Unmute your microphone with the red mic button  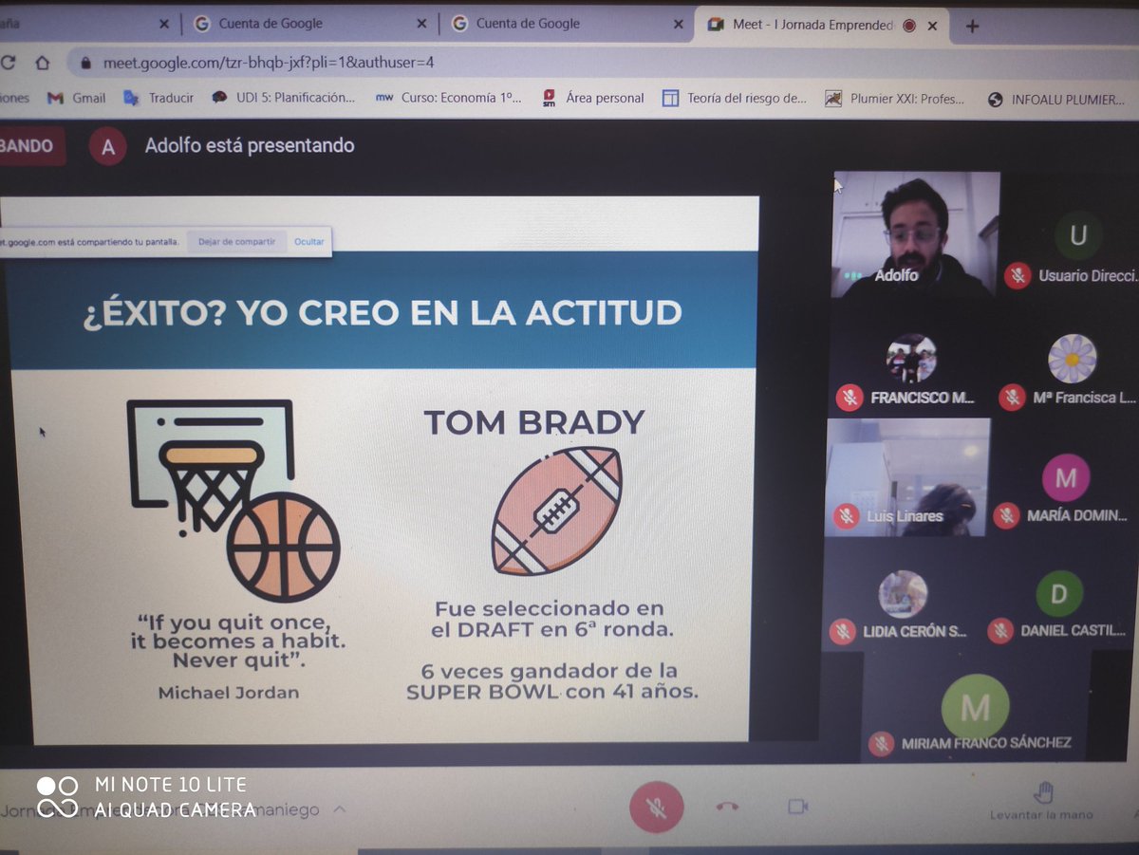click(x=656, y=808)
